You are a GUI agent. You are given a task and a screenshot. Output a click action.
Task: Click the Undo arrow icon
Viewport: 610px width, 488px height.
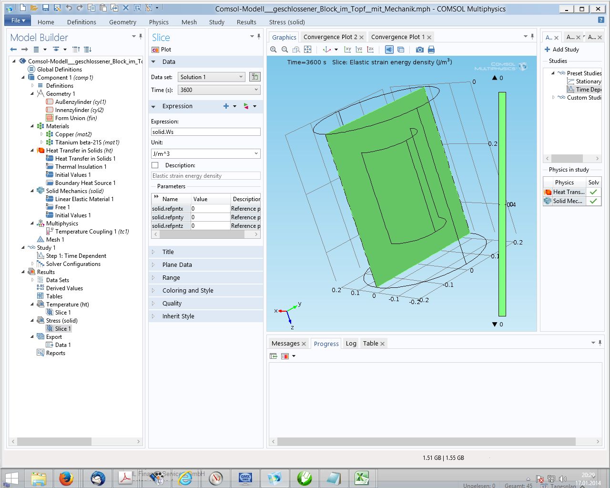click(69, 8)
